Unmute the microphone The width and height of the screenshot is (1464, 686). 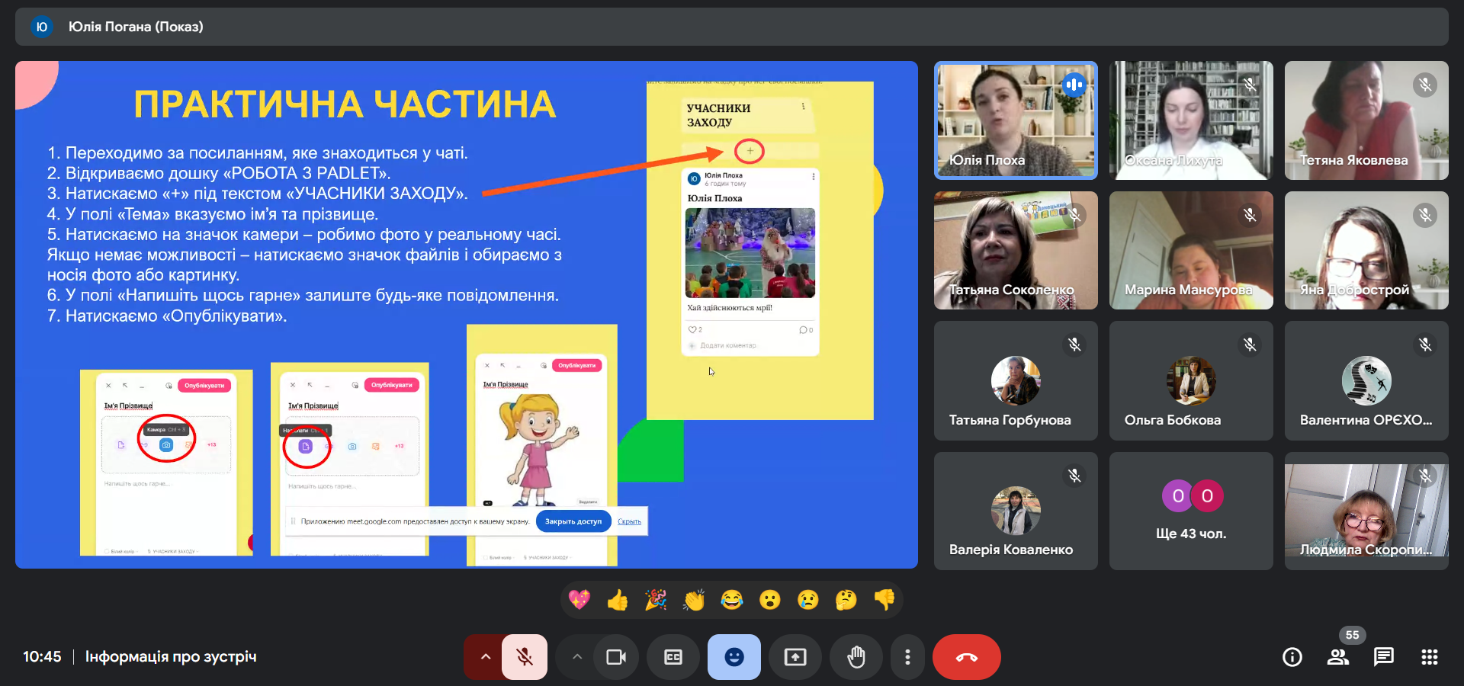tap(525, 657)
